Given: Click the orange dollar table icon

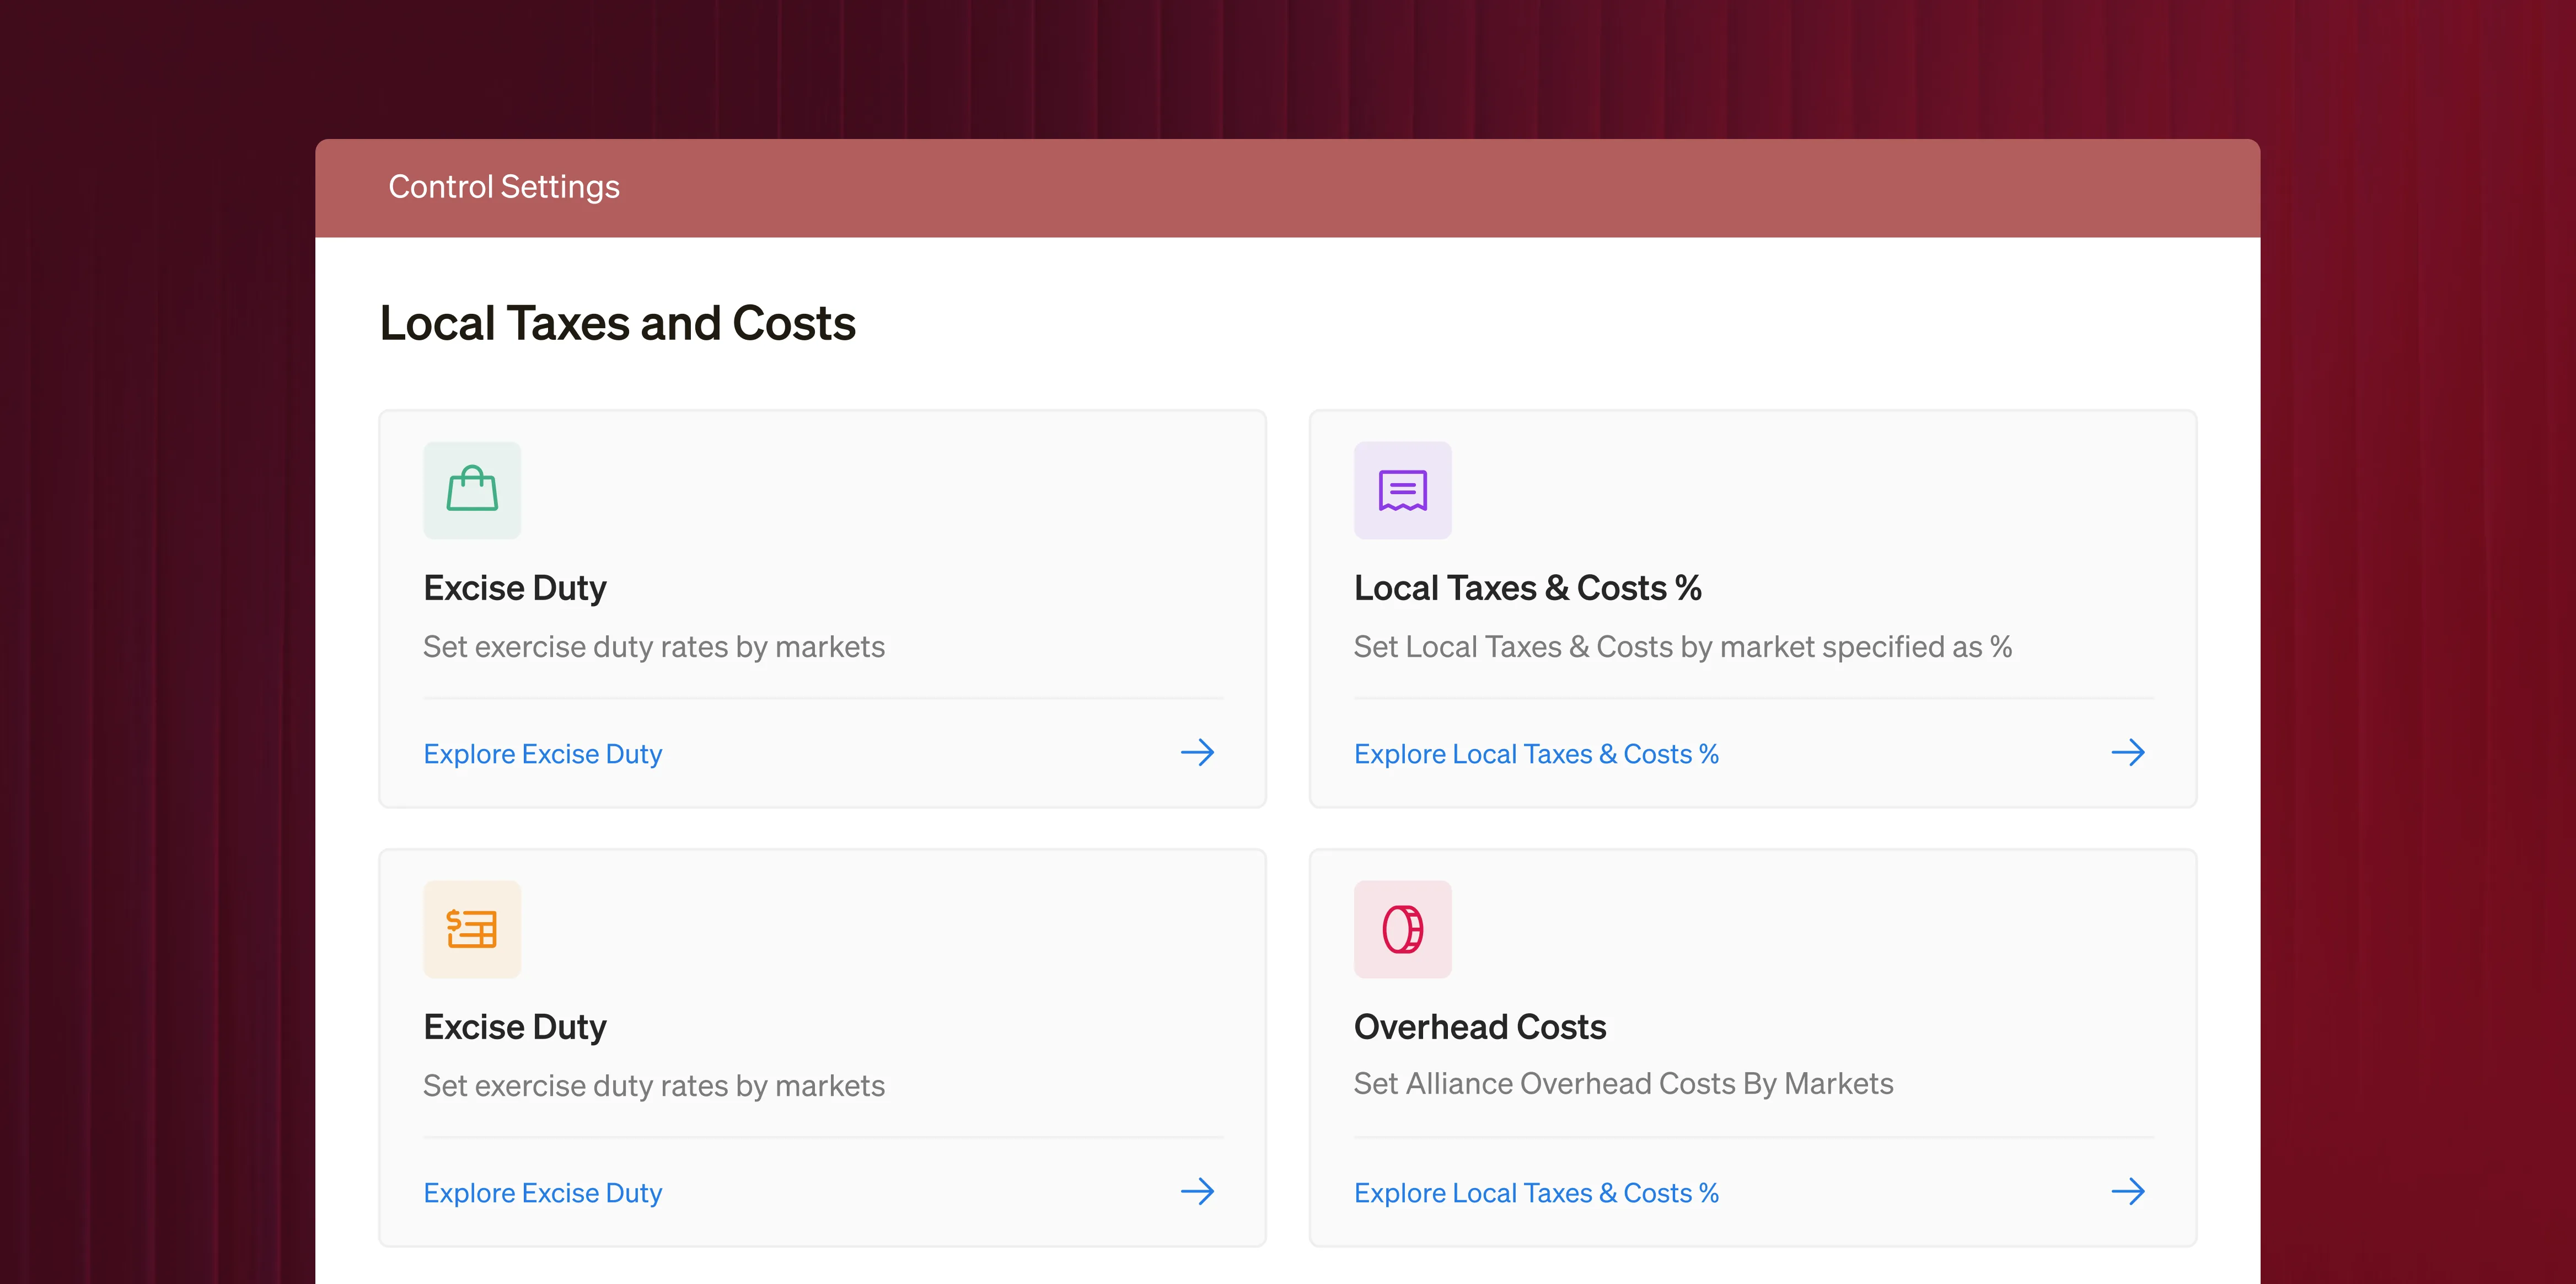Looking at the screenshot, I should [472, 929].
